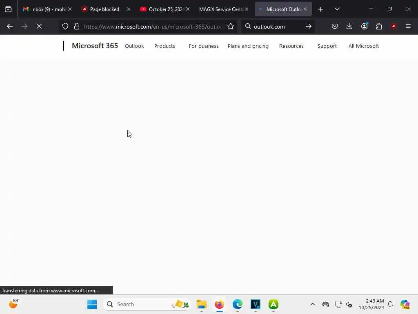Close the Gmail Inbox tab
Image resolution: width=418 pixels, height=314 pixels.
click(70, 9)
